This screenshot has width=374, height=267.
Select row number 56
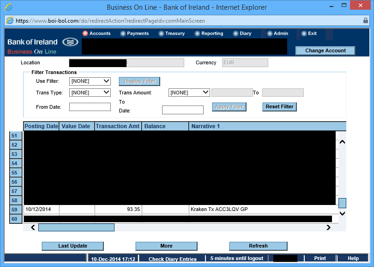(16, 182)
